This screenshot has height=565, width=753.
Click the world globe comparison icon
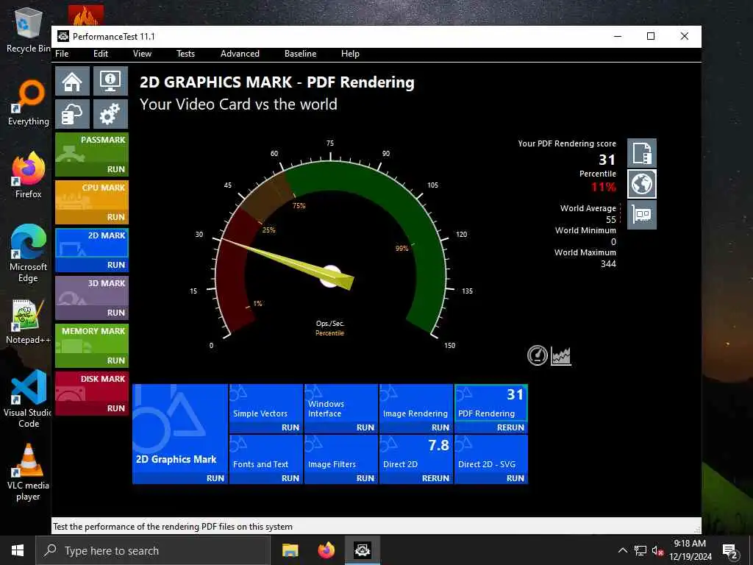tap(641, 183)
